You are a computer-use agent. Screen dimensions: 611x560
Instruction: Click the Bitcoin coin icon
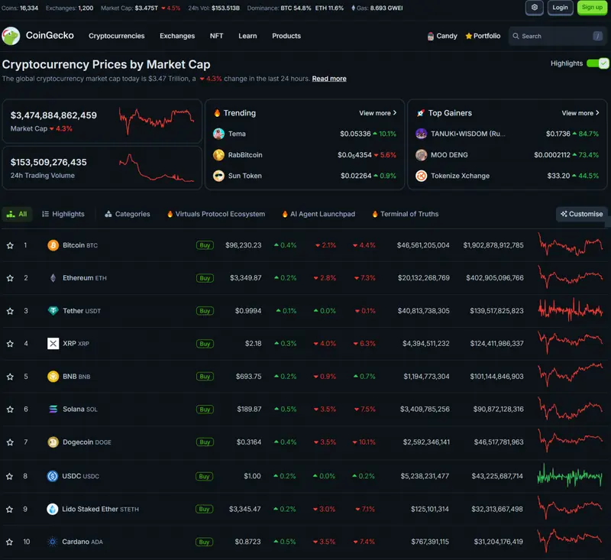(53, 245)
